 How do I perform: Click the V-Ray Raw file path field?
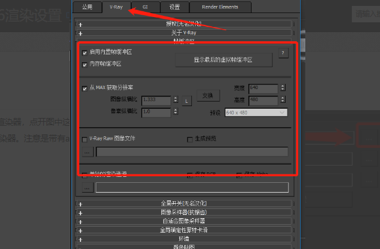coord(192,152)
